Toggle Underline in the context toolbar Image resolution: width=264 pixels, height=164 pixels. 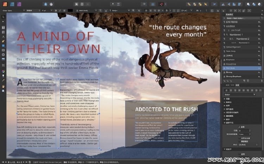point(64,11)
